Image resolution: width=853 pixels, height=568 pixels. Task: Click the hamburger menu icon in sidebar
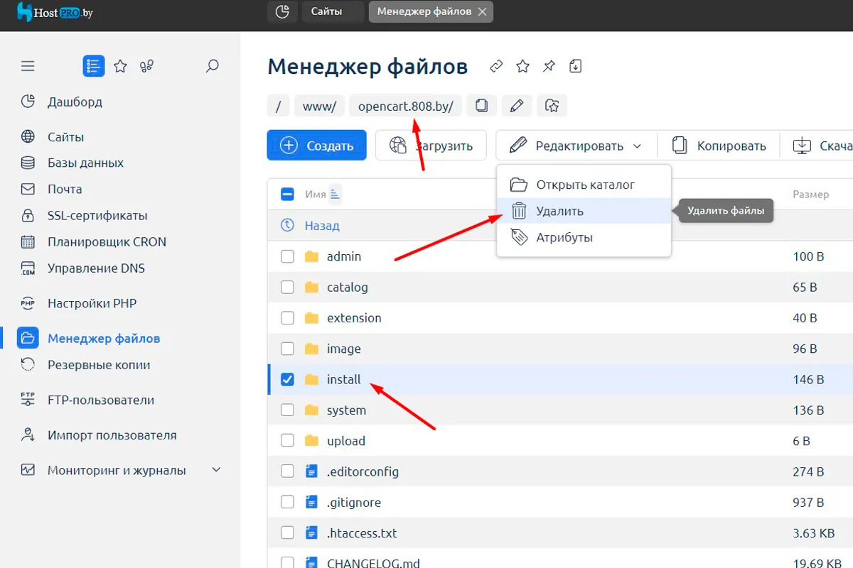28,67
